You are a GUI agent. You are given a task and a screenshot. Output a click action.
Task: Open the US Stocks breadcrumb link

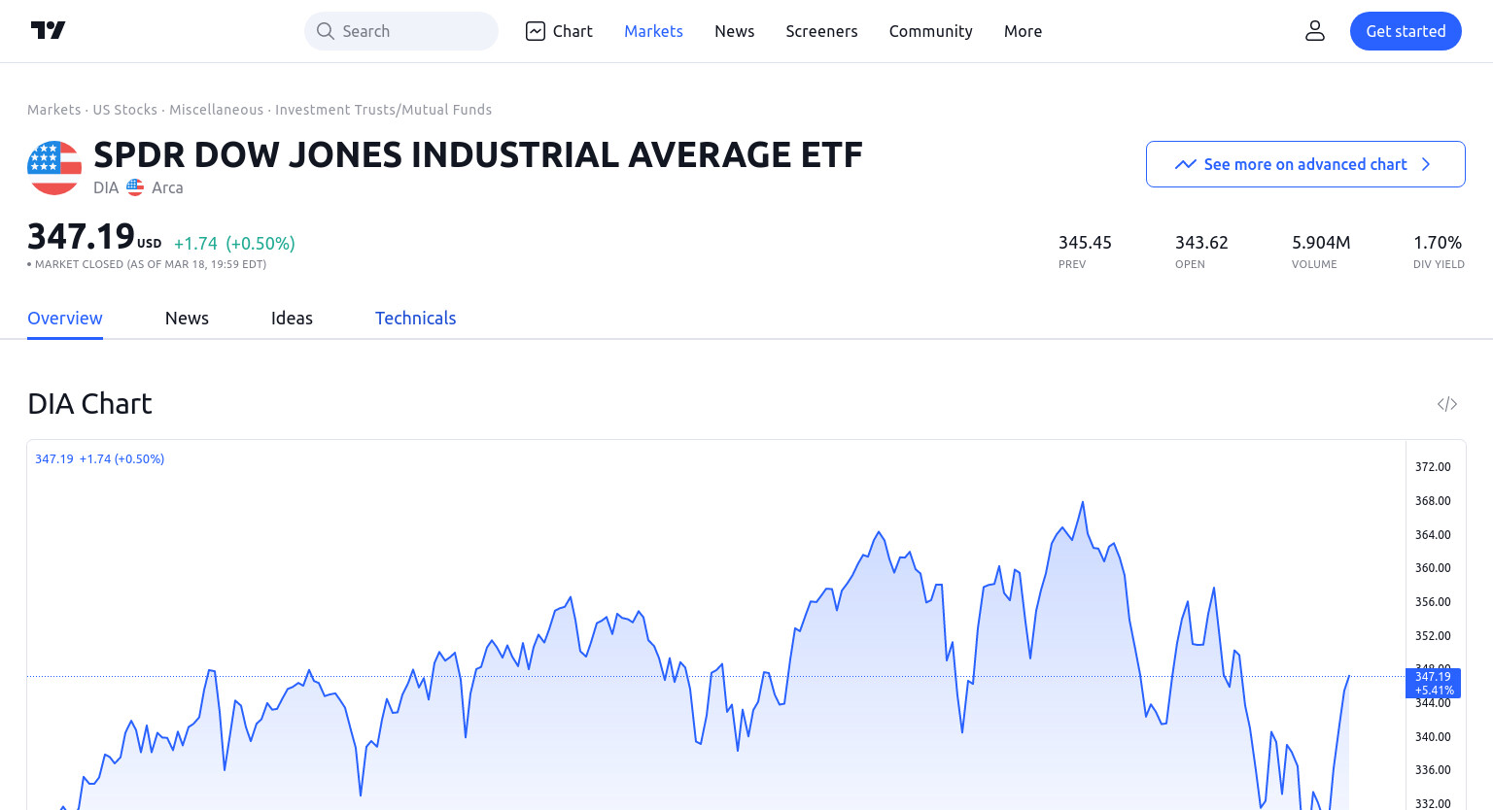click(x=124, y=110)
